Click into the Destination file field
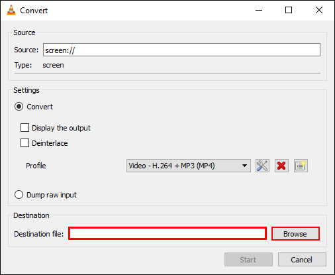The width and height of the screenshot is (335, 275). pos(167,233)
